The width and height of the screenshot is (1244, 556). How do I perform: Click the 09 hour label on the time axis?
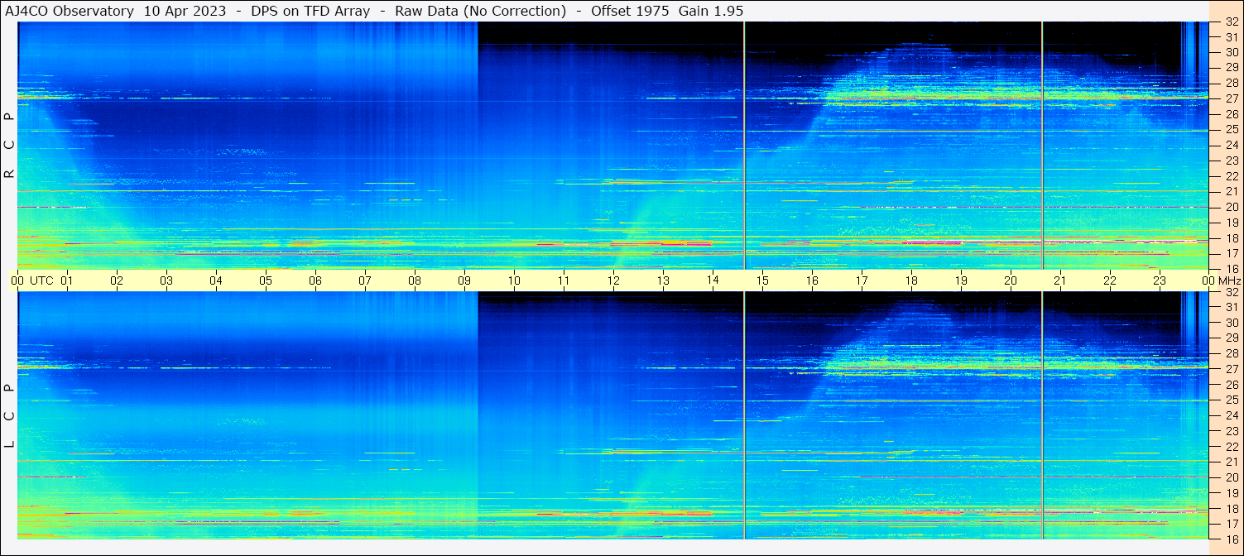coord(464,280)
